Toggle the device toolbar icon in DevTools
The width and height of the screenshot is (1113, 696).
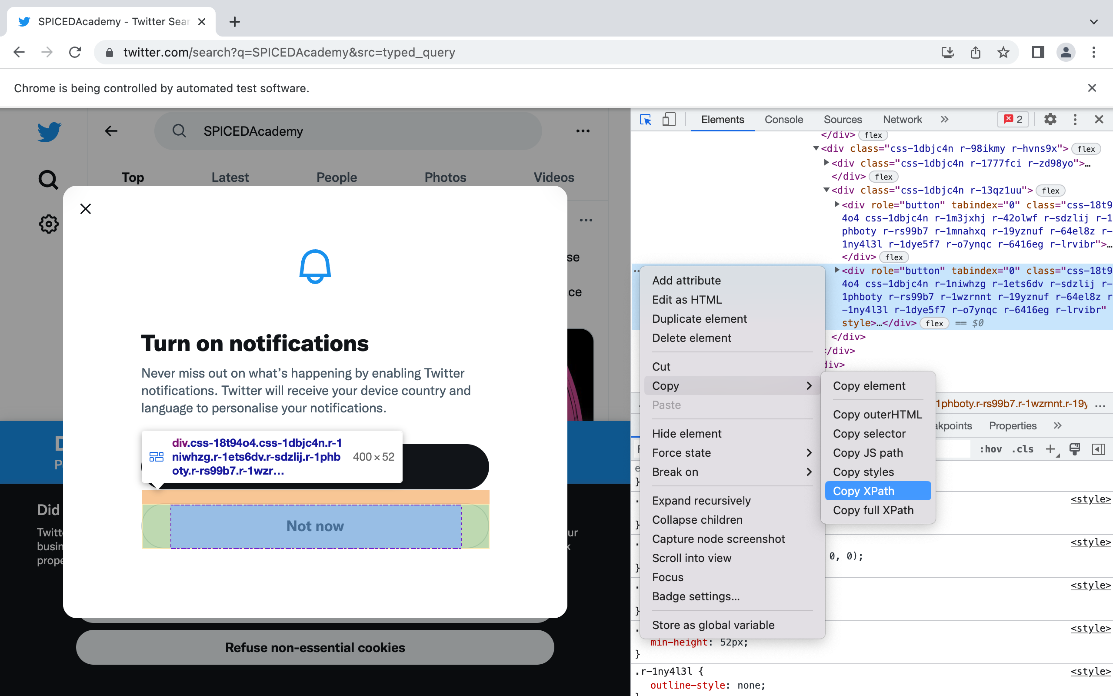669,120
